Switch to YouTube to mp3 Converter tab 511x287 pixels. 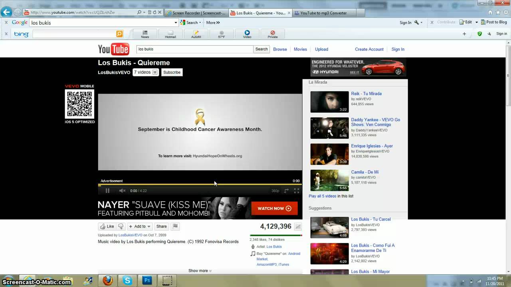(323, 13)
